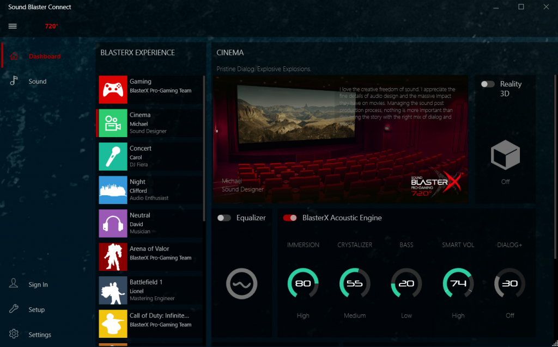The height and width of the screenshot is (347, 558).
Task: Select the Cinema theater preview image
Action: 341,140
